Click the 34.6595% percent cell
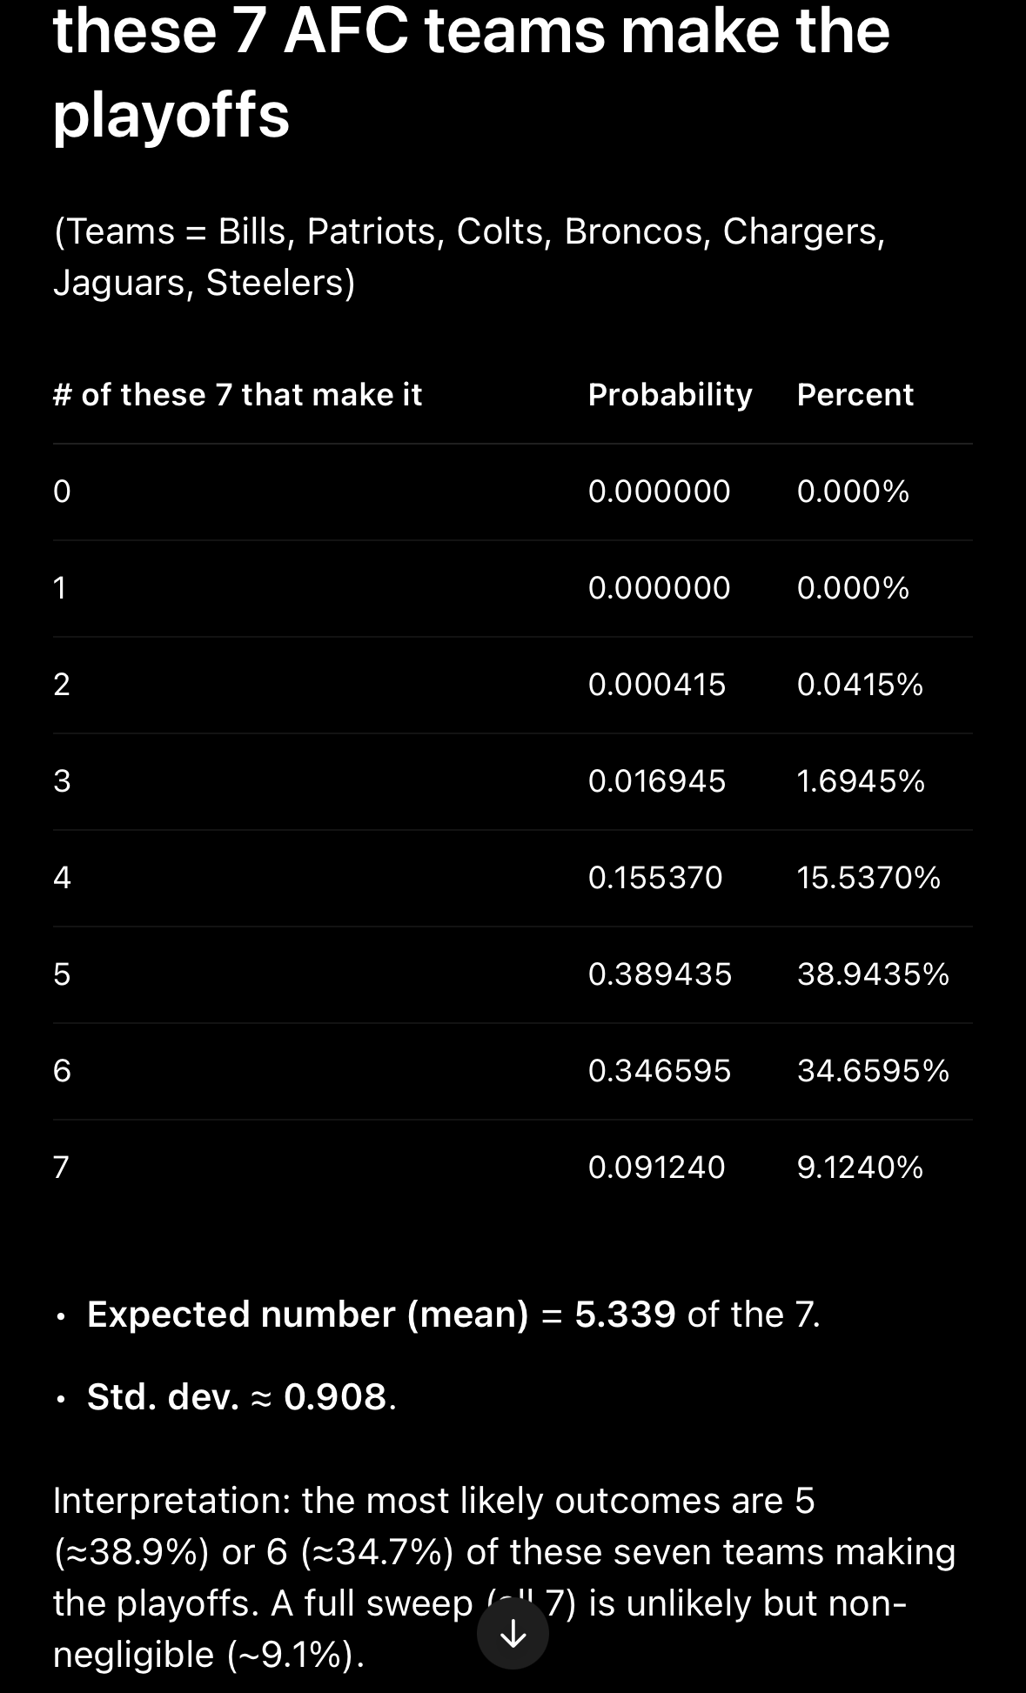Screen dimensions: 1026x1693 [x=873, y=1070]
